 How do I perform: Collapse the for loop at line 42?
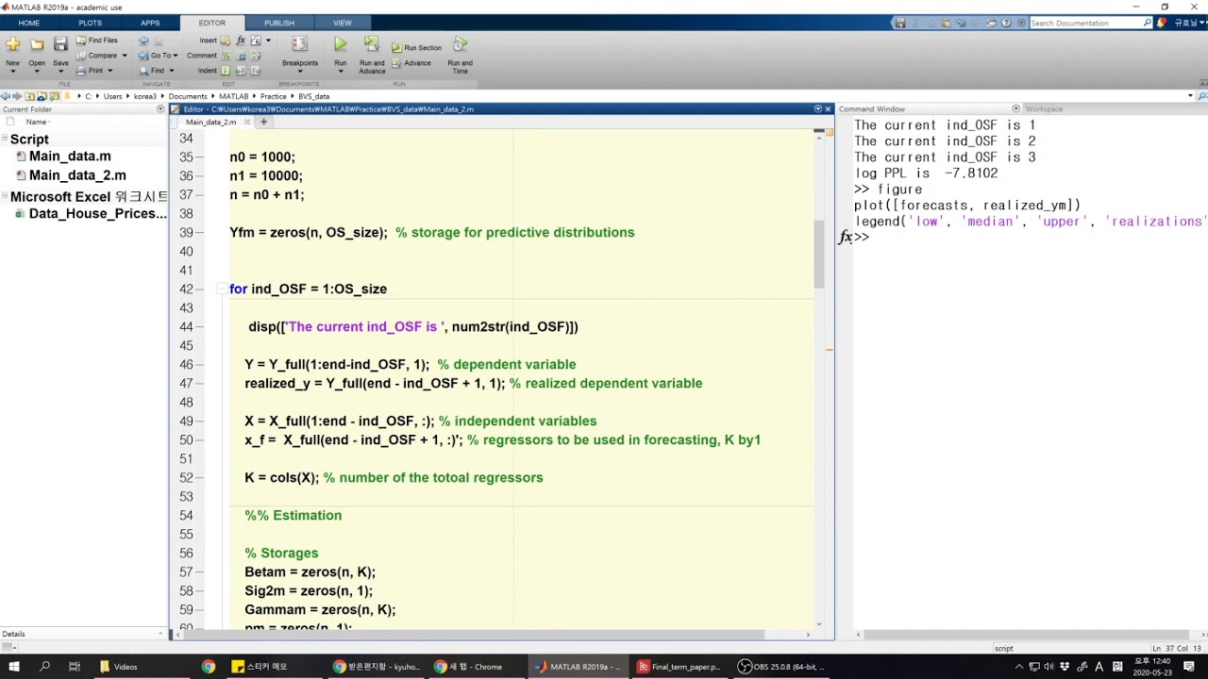[x=224, y=290]
